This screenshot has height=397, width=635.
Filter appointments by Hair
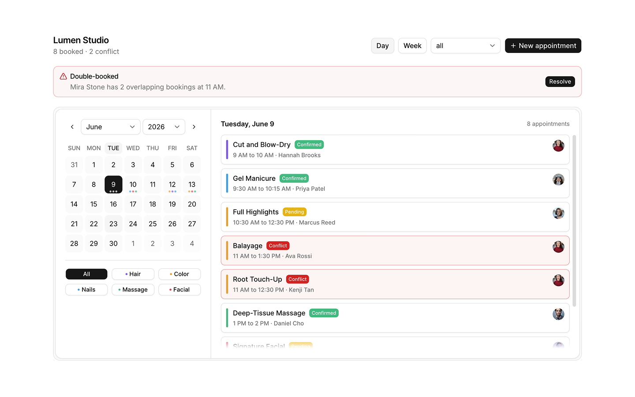pyautogui.click(x=133, y=274)
